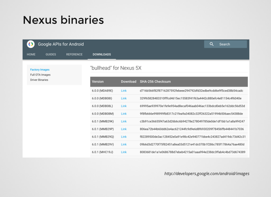Click the SHA-256 Checksum column header
271x197 pixels.
[x=155, y=82]
